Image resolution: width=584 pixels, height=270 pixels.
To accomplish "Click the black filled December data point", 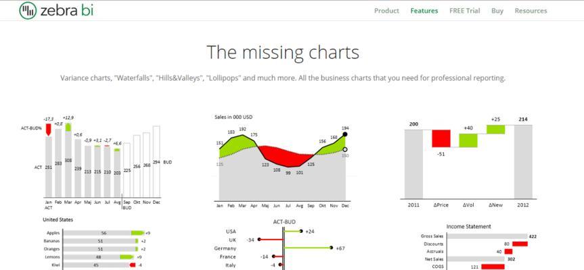I will tap(345, 134).
